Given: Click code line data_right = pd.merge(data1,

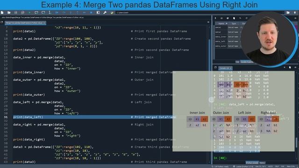Looking at the screenshot, I should point(39,125).
